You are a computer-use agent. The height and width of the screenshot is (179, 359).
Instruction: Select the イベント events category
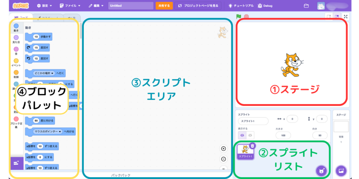click(16, 63)
